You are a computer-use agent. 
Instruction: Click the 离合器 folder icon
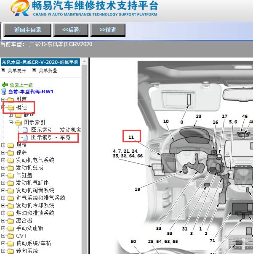point(11,221)
